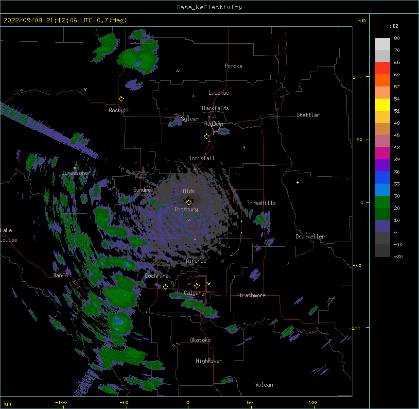The image size is (419, 409).
Task: Click the RedDeer city label
Action: point(214,124)
